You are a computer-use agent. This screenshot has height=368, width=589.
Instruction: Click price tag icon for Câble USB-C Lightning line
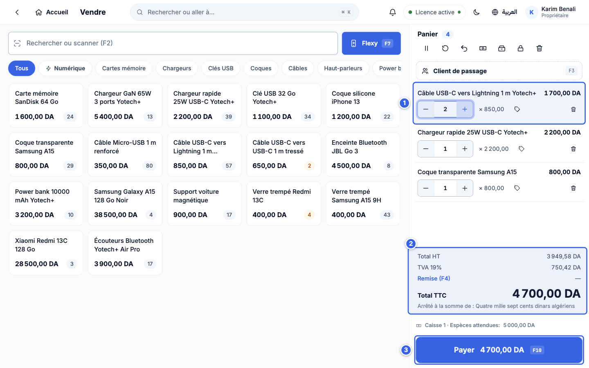point(517,109)
